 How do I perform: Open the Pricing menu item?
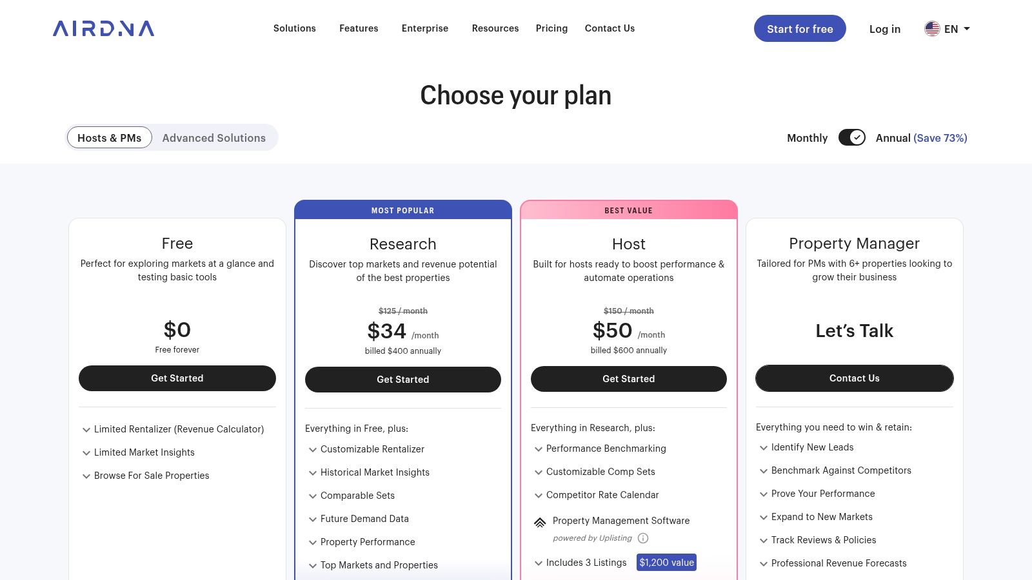click(x=551, y=28)
